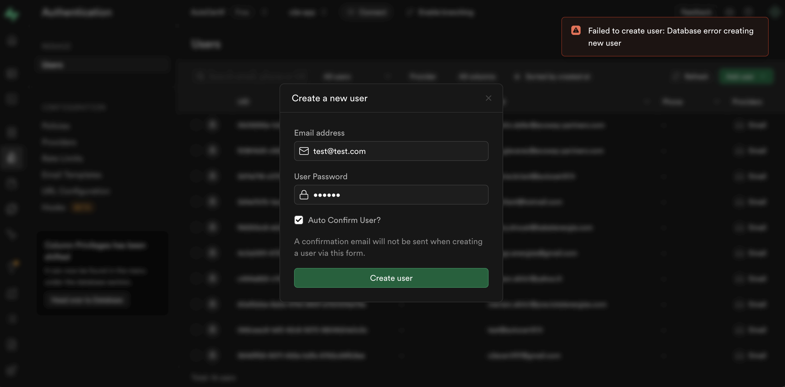This screenshot has height=387, width=785.
Task: Open URL Configuration in sidebar
Action: [x=76, y=191]
